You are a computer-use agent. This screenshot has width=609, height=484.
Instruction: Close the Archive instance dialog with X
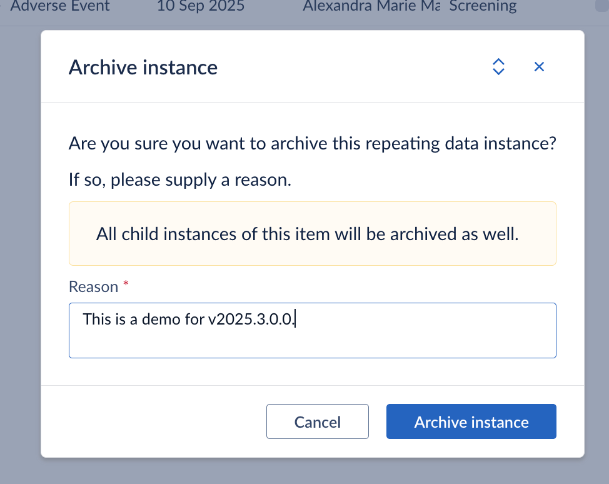(x=539, y=67)
